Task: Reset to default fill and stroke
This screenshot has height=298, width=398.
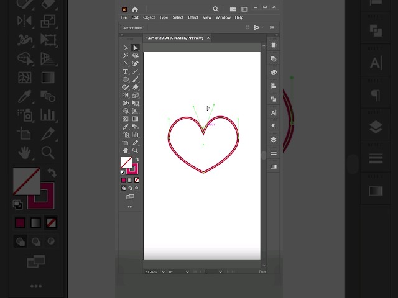Action: pyautogui.click(x=123, y=173)
